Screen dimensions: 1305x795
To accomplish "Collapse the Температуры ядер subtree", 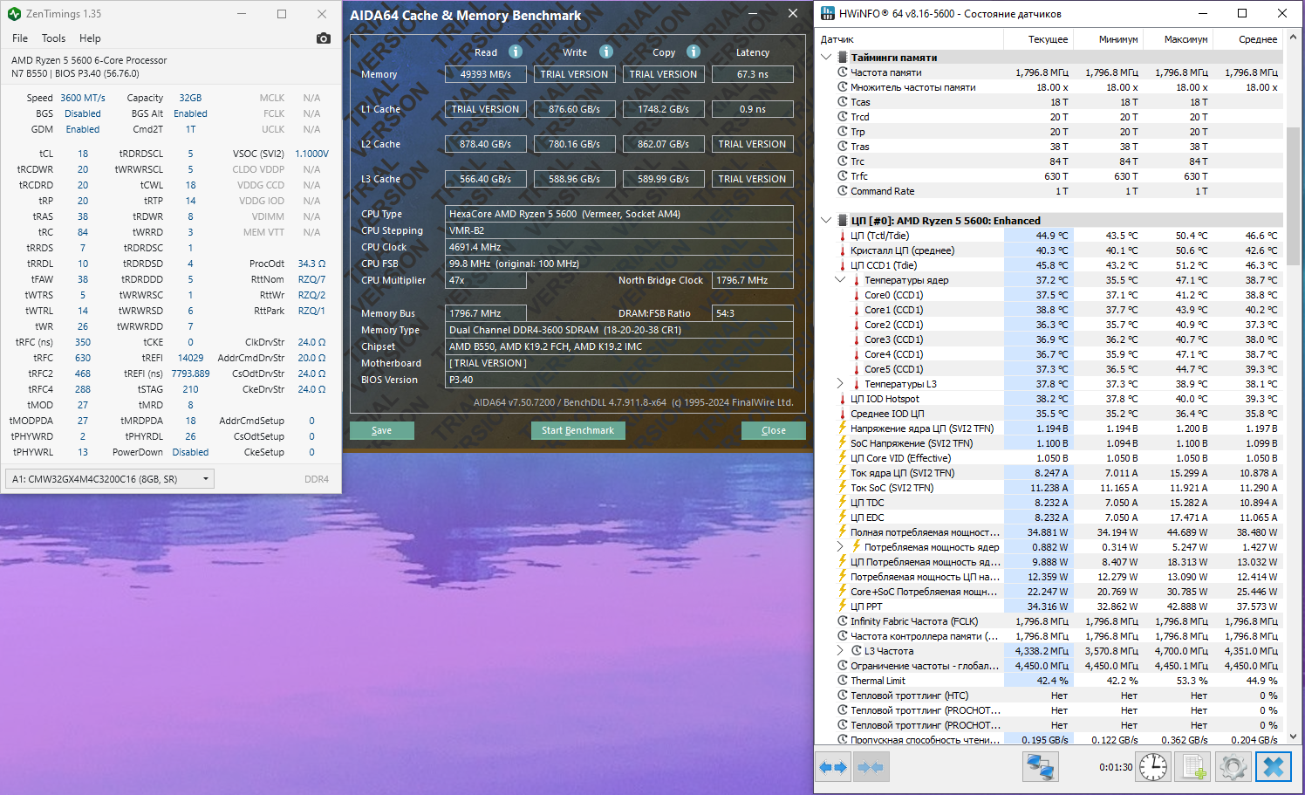I will click(840, 280).
